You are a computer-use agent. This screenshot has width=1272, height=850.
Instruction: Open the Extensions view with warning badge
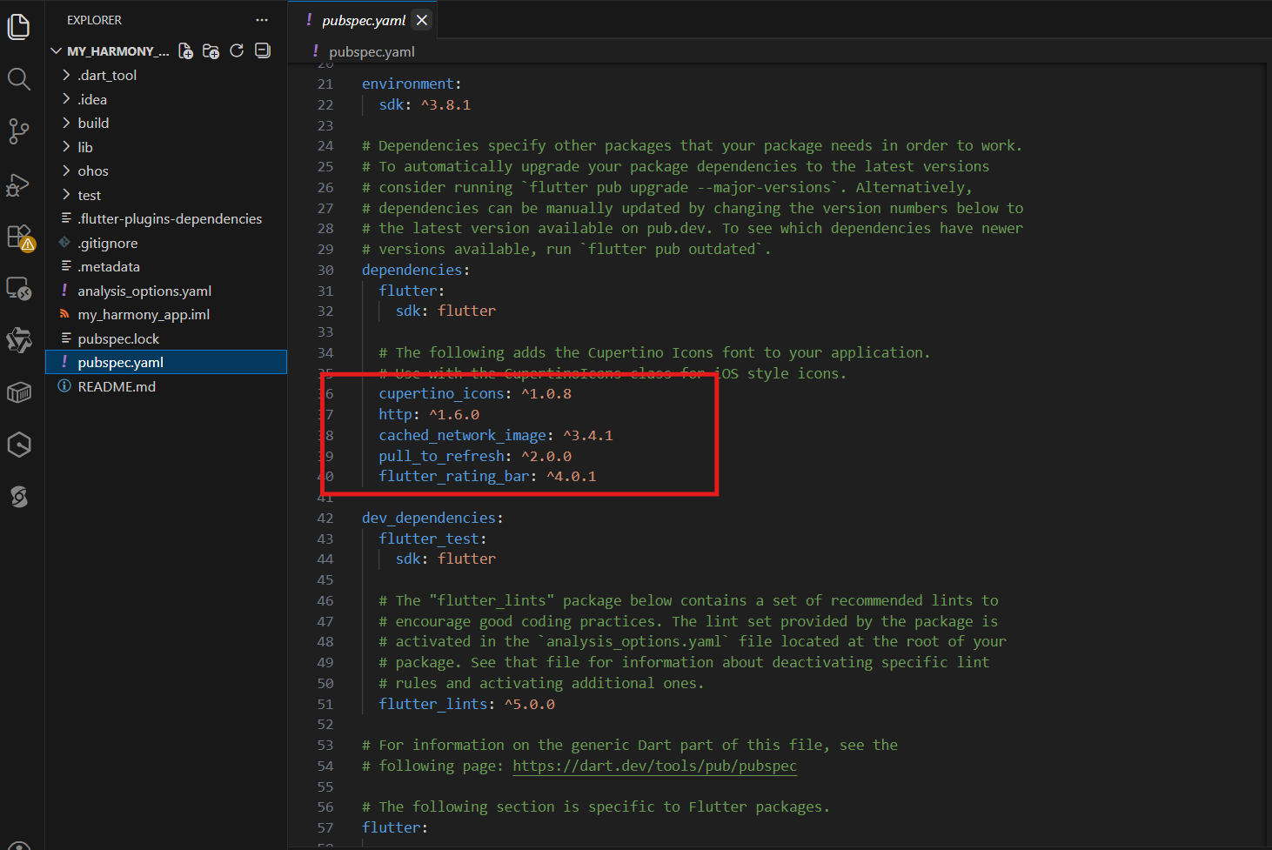[20, 237]
